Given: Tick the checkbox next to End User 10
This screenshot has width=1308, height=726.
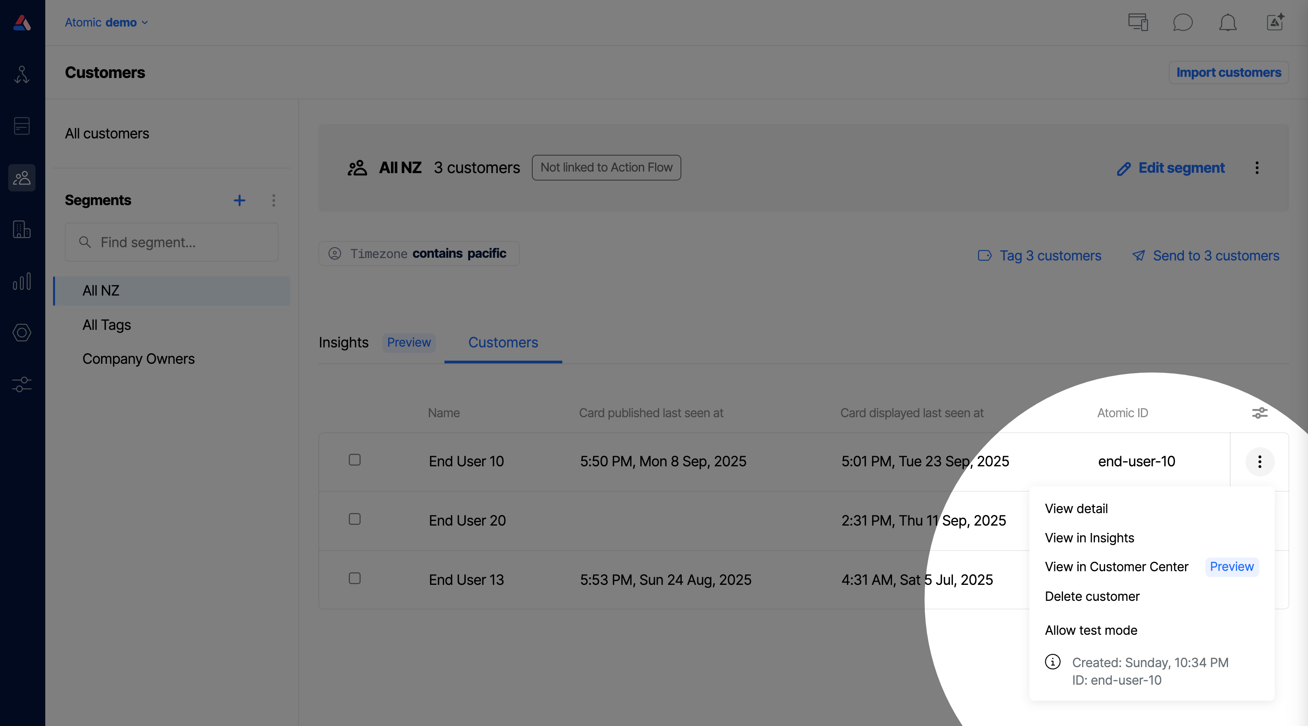Looking at the screenshot, I should point(354,460).
